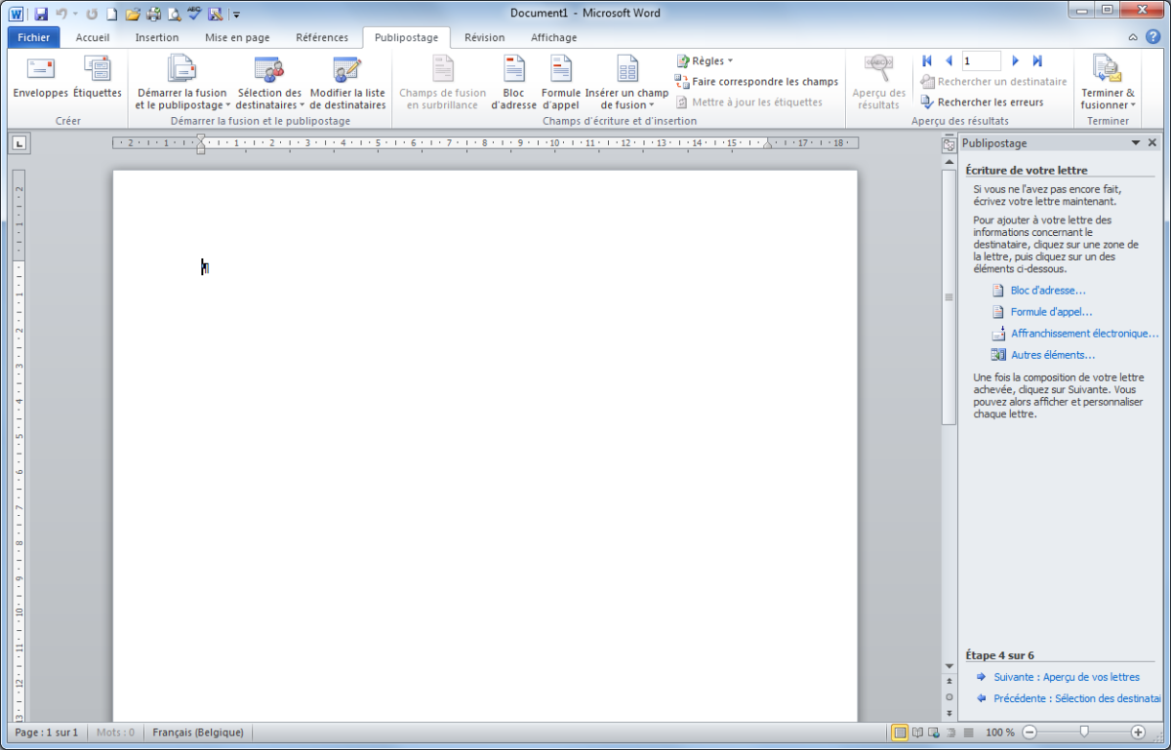Click the record number input field
The image size is (1171, 750).
[x=982, y=60]
